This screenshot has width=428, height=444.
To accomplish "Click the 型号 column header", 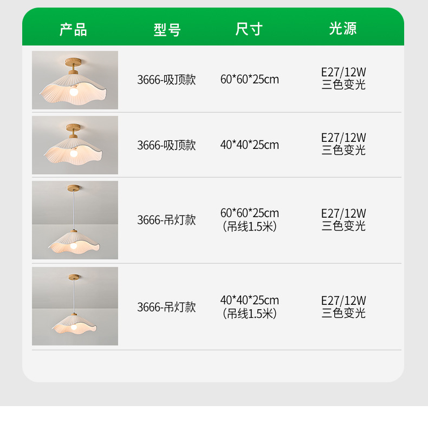I will 167,29.
